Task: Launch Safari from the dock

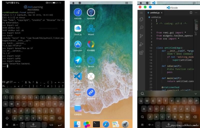Action: tap(106, 124)
